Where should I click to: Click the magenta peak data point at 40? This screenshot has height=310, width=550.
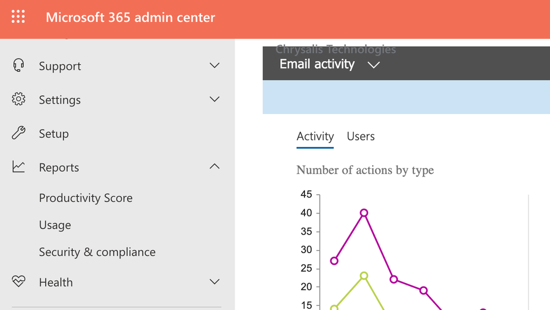coord(364,213)
